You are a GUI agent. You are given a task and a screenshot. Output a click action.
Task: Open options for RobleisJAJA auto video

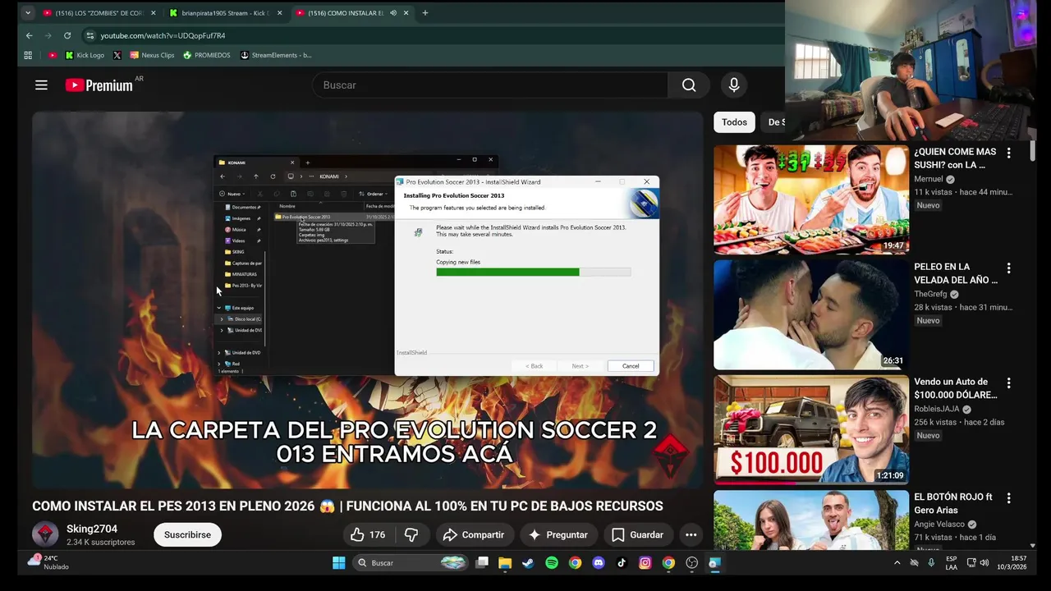tap(1008, 383)
